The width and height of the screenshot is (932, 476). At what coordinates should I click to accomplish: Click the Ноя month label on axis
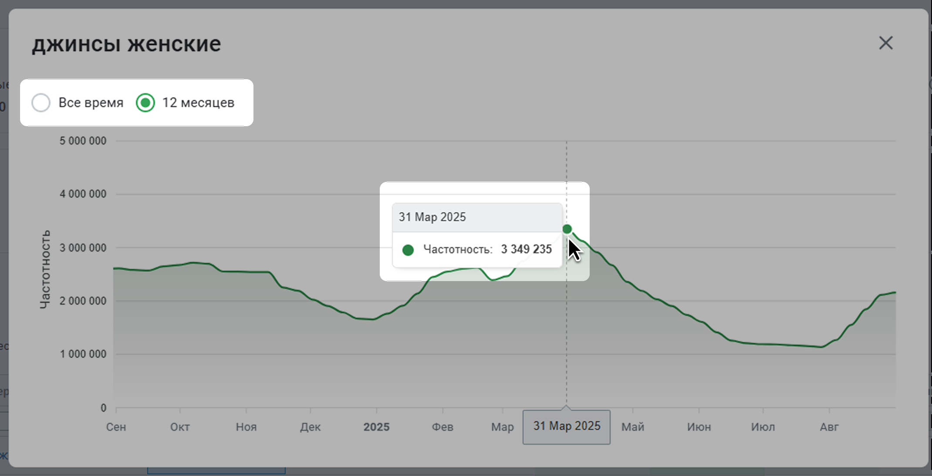point(246,427)
